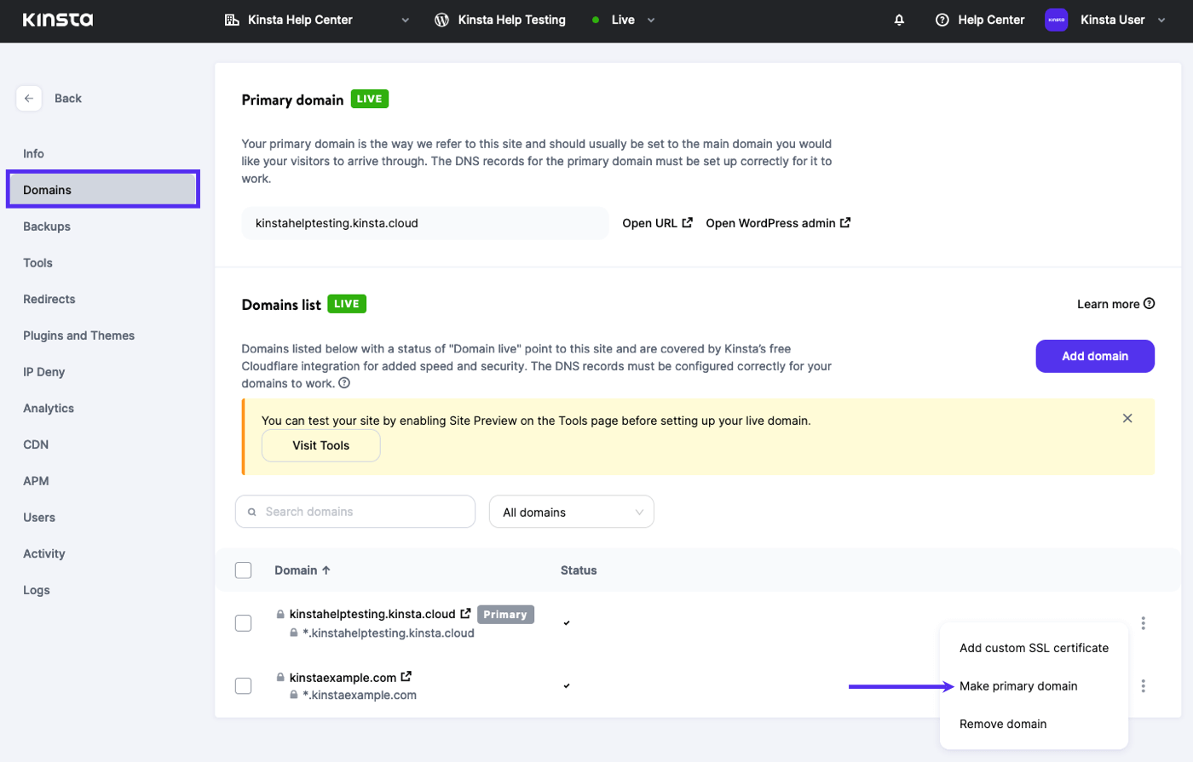Image resolution: width=1193 pixels, height=762 pixels.
Task: Dismiss the Site Preview notice
Action: pos(1127,418)
